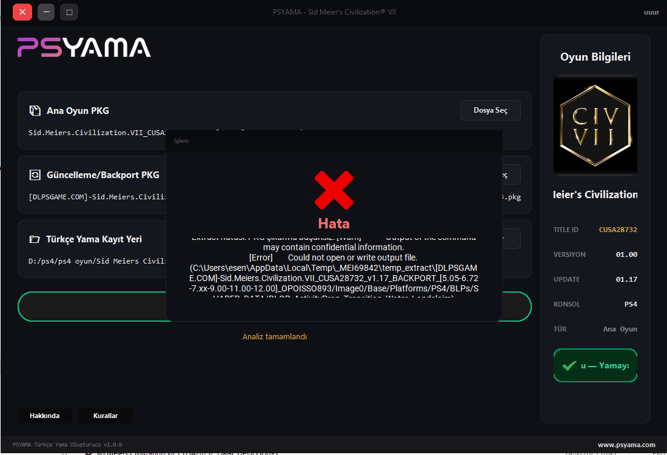
Task: Click the Türkçe Yama Kayıt Yeri folder icon
Action: click(x=35, y=239)
